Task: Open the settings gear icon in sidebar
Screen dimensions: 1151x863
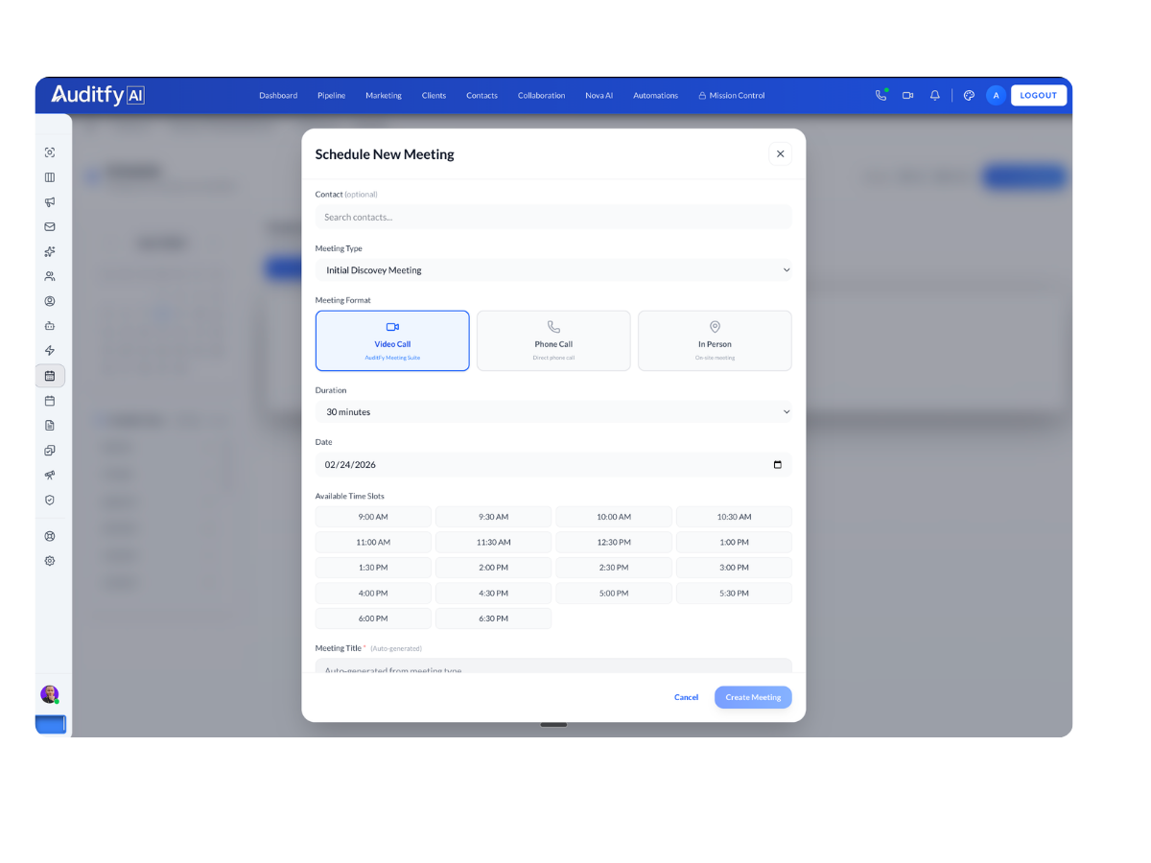Action: (50, 561)
